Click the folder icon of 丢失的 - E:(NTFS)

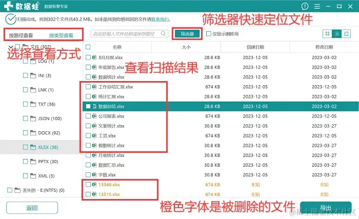point(17,190)
